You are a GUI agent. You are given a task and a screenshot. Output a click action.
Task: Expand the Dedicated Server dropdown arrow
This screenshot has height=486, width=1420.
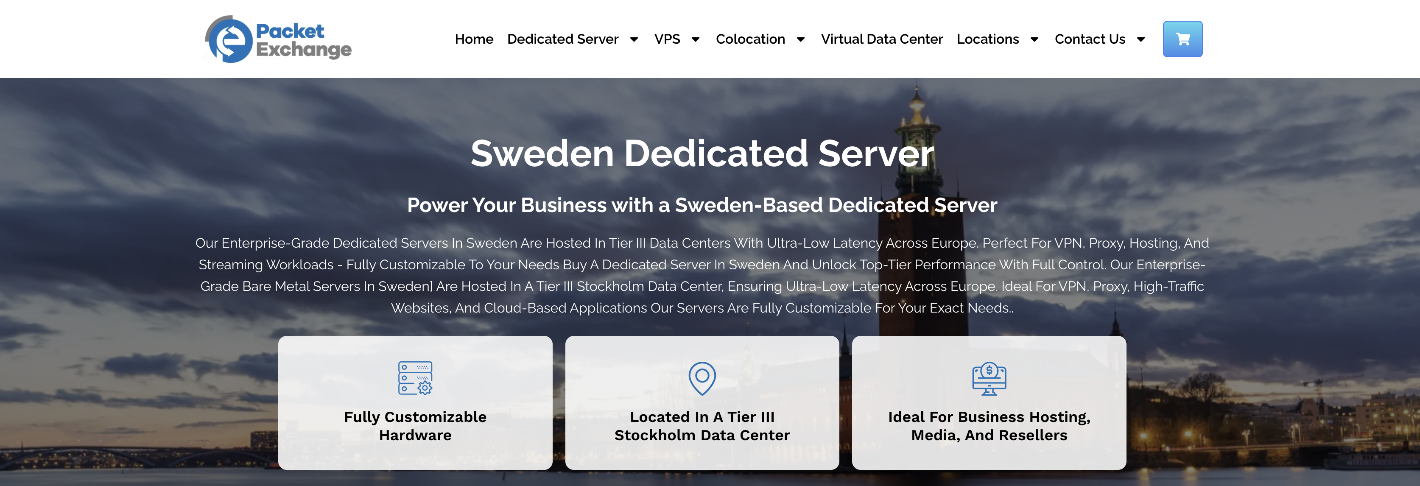634,40
